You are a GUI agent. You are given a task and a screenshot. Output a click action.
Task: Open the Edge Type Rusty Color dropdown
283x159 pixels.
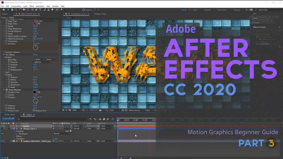coord(45,21)
